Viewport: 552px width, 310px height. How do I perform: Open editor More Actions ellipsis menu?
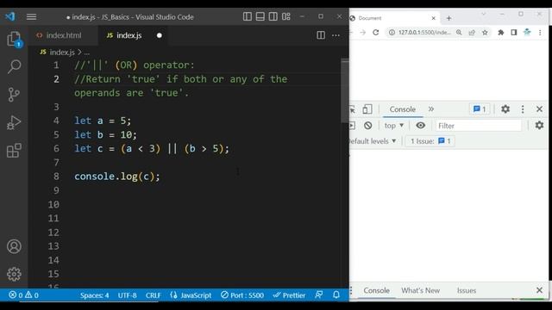tap(336, 35)
